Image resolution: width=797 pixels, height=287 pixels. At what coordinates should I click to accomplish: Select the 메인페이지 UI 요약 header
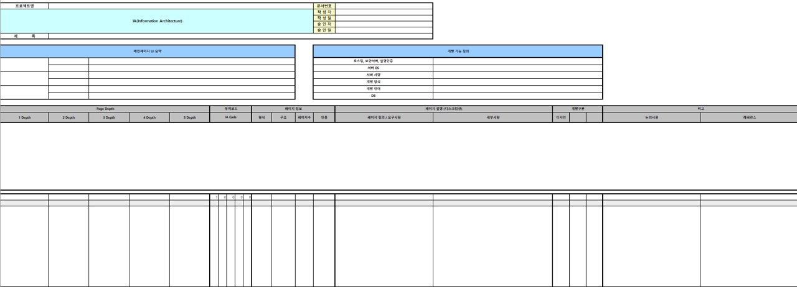click(148, 51)
